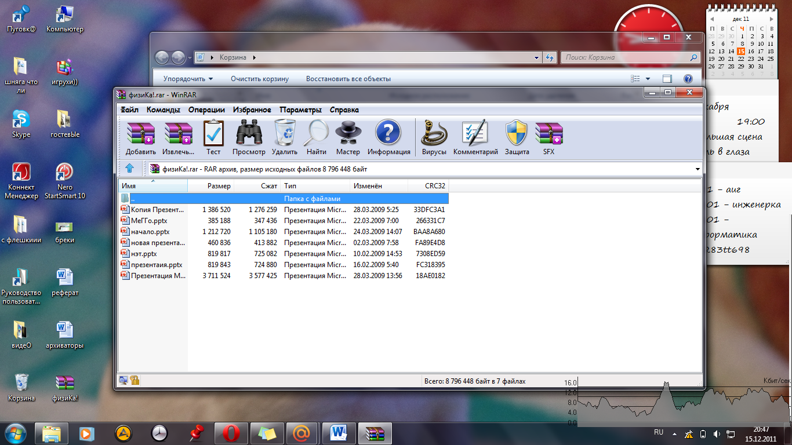Open the Файл menu

pyautogui.click(x=129, y=110)
